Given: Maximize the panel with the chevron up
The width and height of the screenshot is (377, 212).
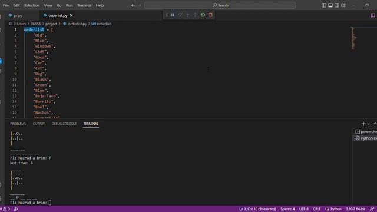Looking at the screenshot, I should point(375,124).
